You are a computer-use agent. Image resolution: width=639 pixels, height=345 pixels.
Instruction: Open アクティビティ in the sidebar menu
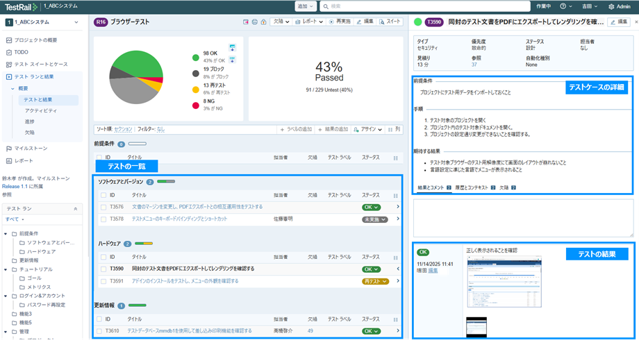coord(40,110)
